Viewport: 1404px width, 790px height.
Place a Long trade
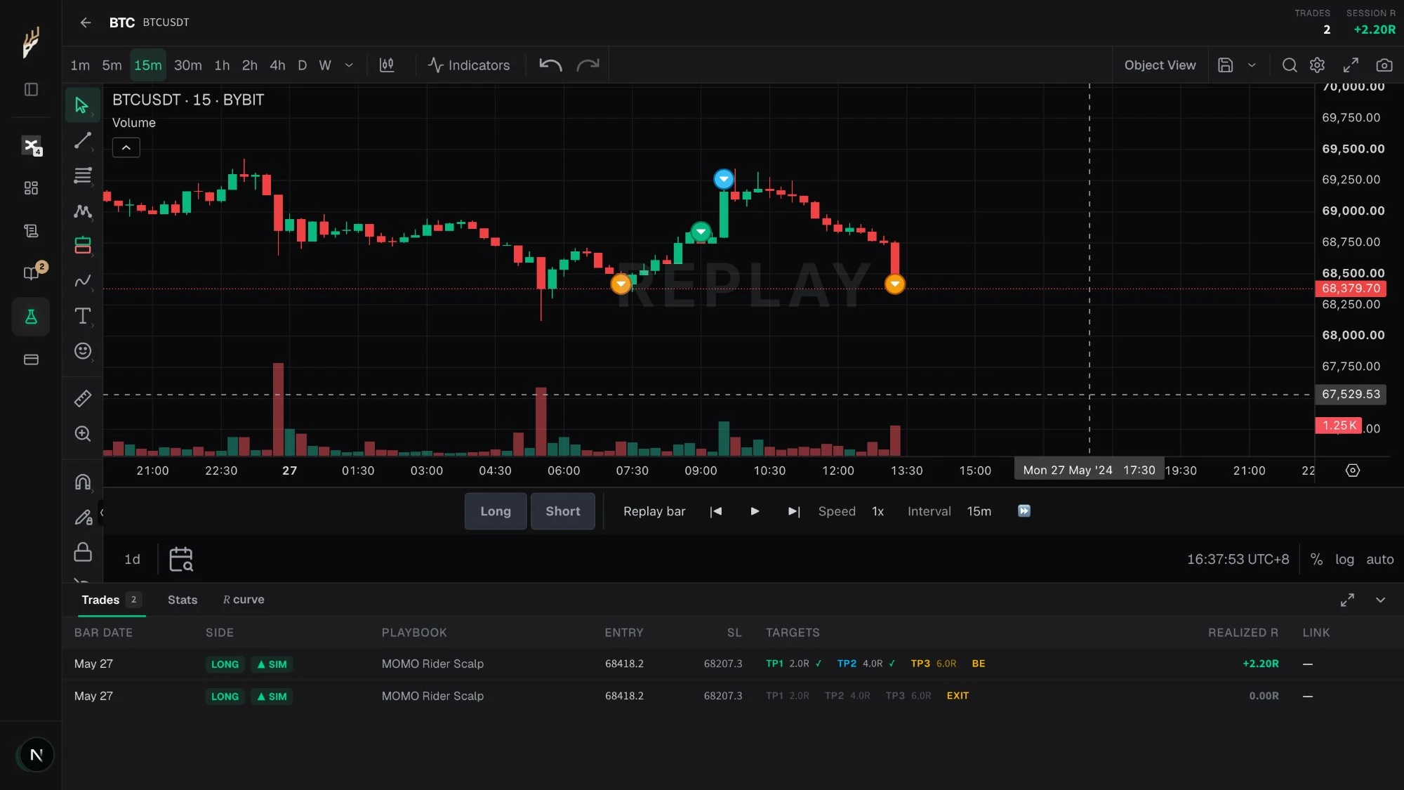(x=495, y=511)
